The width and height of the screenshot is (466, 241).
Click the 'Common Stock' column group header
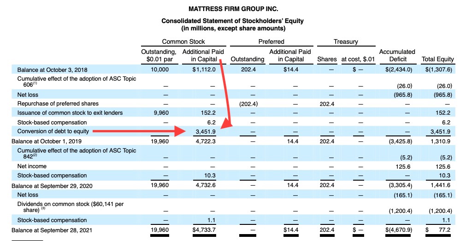[x=183, y=41]
